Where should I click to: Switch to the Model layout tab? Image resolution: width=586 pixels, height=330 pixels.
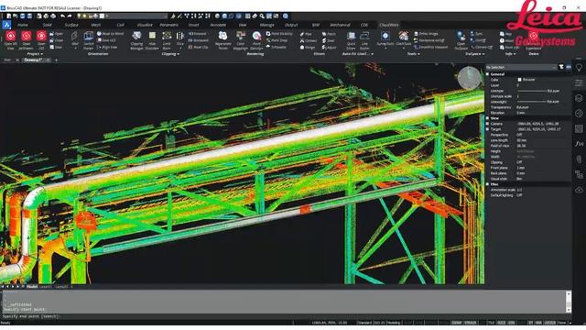point(32,287)
